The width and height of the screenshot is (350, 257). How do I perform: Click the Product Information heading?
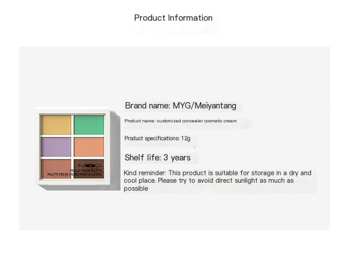pyautogui.click(x=173, y=18)
